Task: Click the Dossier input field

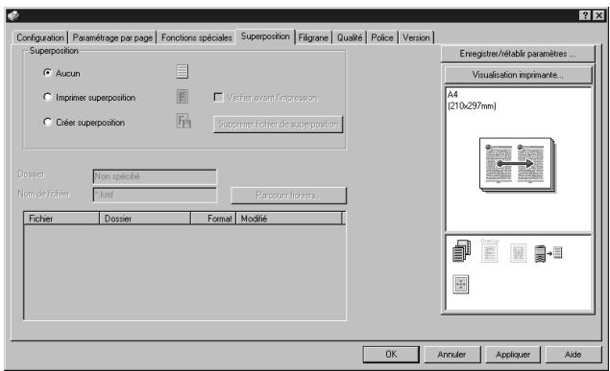Action: (155, 176)
